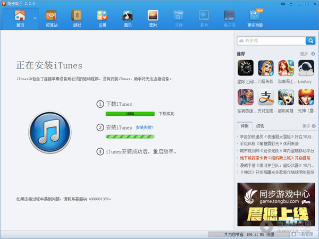Open the red 地下城探索卡牌 article

pyautogui.click(x=276, y=158)
